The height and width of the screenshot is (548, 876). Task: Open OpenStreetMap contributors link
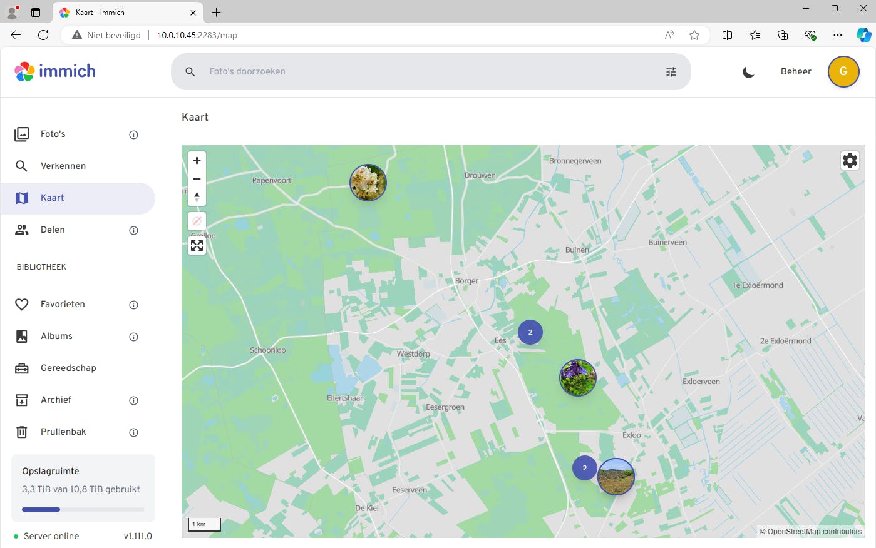click(x=815, y=532)
